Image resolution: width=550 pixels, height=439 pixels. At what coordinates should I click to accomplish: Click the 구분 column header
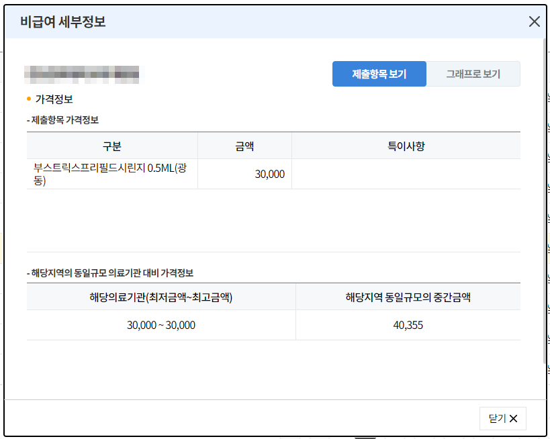(112, 146)
